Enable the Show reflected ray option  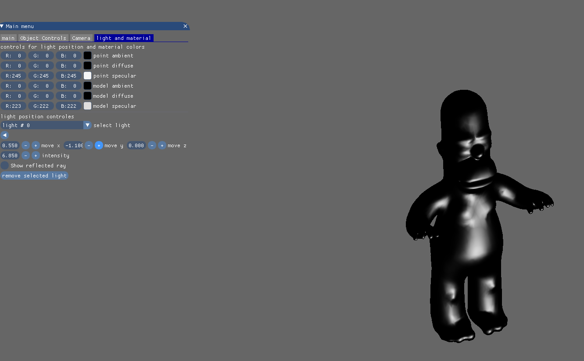coord(4,165)
